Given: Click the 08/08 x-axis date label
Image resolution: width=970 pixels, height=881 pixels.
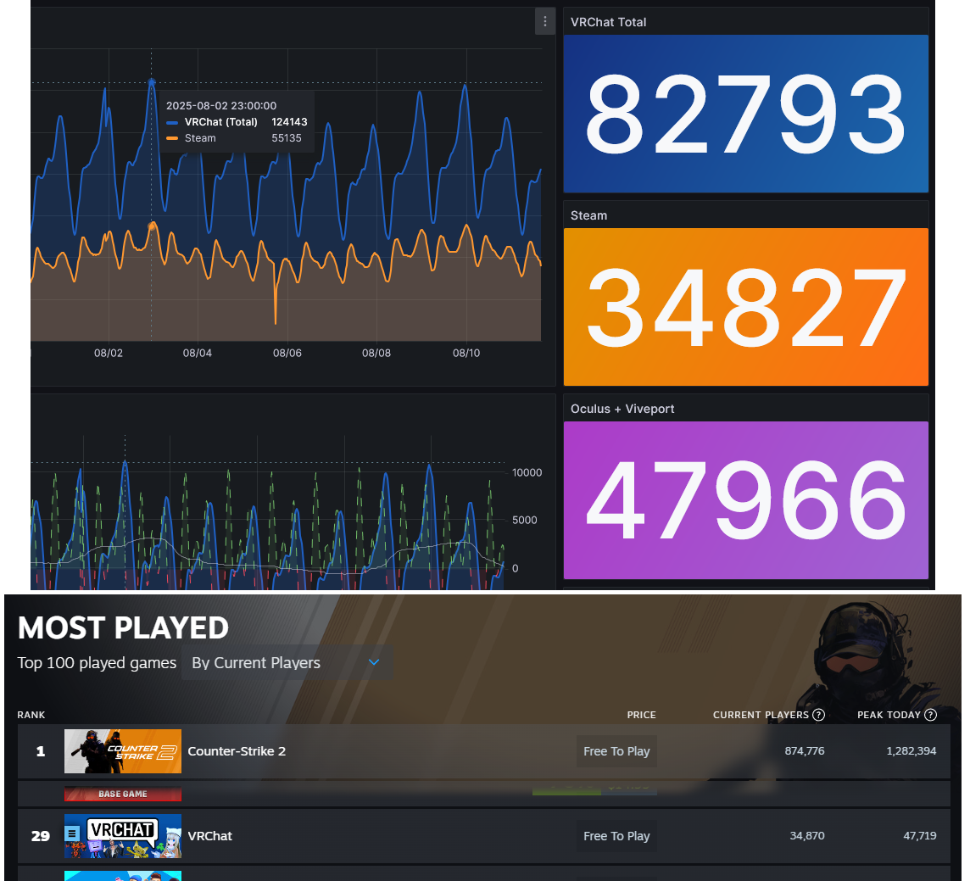Looking at the screenshot, I should (376, 354).
